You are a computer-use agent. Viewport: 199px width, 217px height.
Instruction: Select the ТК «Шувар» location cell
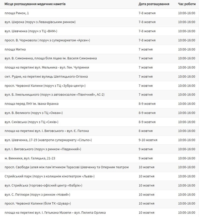pos(38,203)
